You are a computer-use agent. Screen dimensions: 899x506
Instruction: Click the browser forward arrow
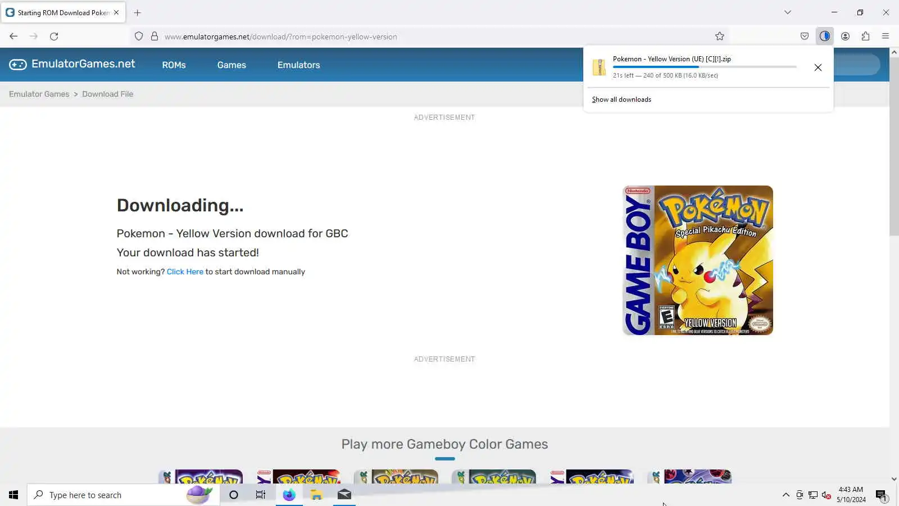(x=34, y=37)
